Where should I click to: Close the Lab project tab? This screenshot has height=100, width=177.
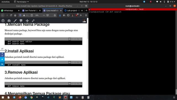coord(82,11)
